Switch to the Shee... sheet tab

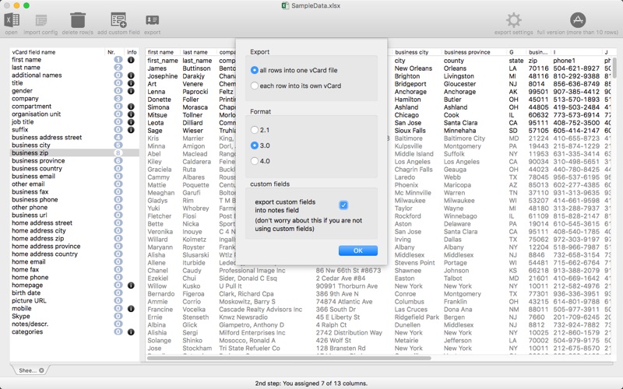[28, 370]
